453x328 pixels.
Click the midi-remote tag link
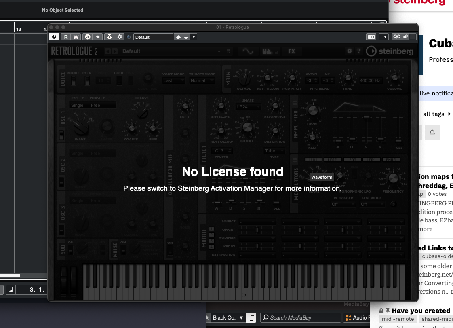(x=398, y=319)
